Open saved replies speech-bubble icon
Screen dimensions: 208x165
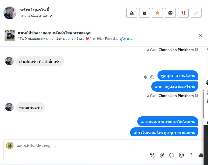[172, 155]
